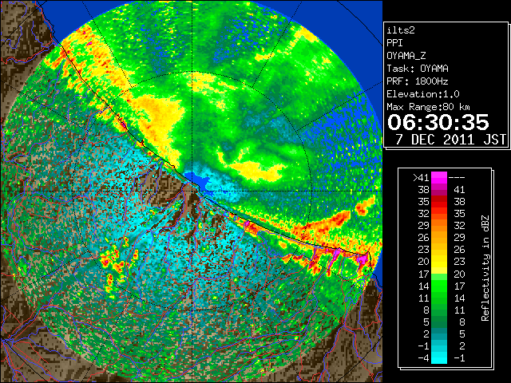Click the yellow 20–23 dBZ legend swatch
This screenshot has width=511, height=383.
(439, 262)
